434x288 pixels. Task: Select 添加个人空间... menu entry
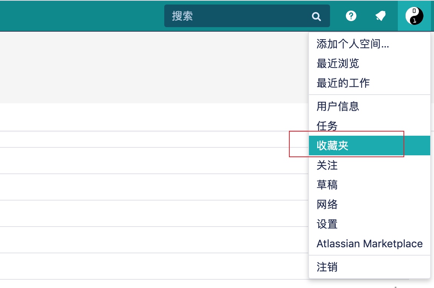[370, 44]
